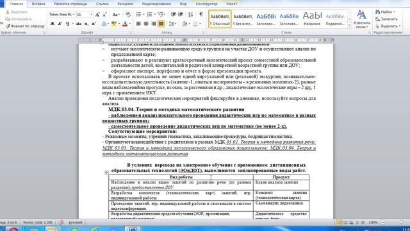410x231 pixels.
Task: Apply red font color (A icon)
Action: 125,24
